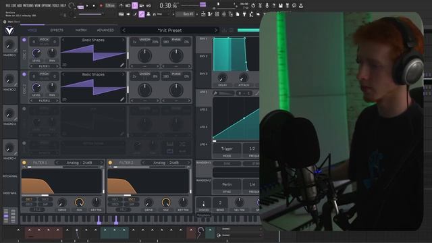Click Macro 4 edit pencil icon
Image resolution: width=432 pixels, height=243 pixels.
[x=16, y=153]
